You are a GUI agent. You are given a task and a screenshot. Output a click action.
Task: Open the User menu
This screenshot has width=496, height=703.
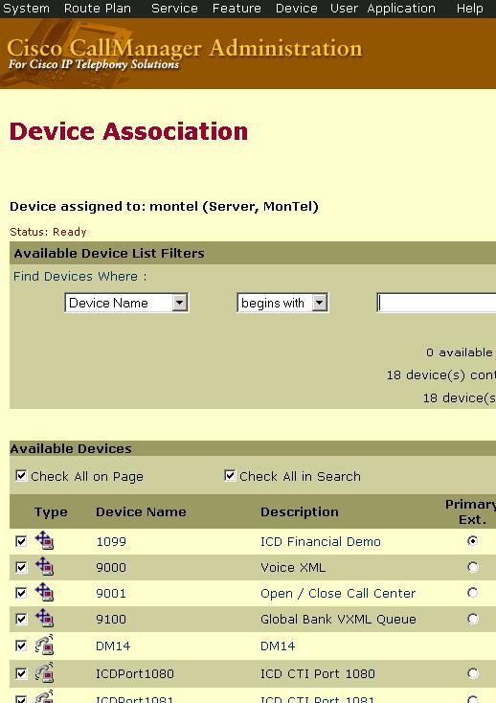coord(344,8)
